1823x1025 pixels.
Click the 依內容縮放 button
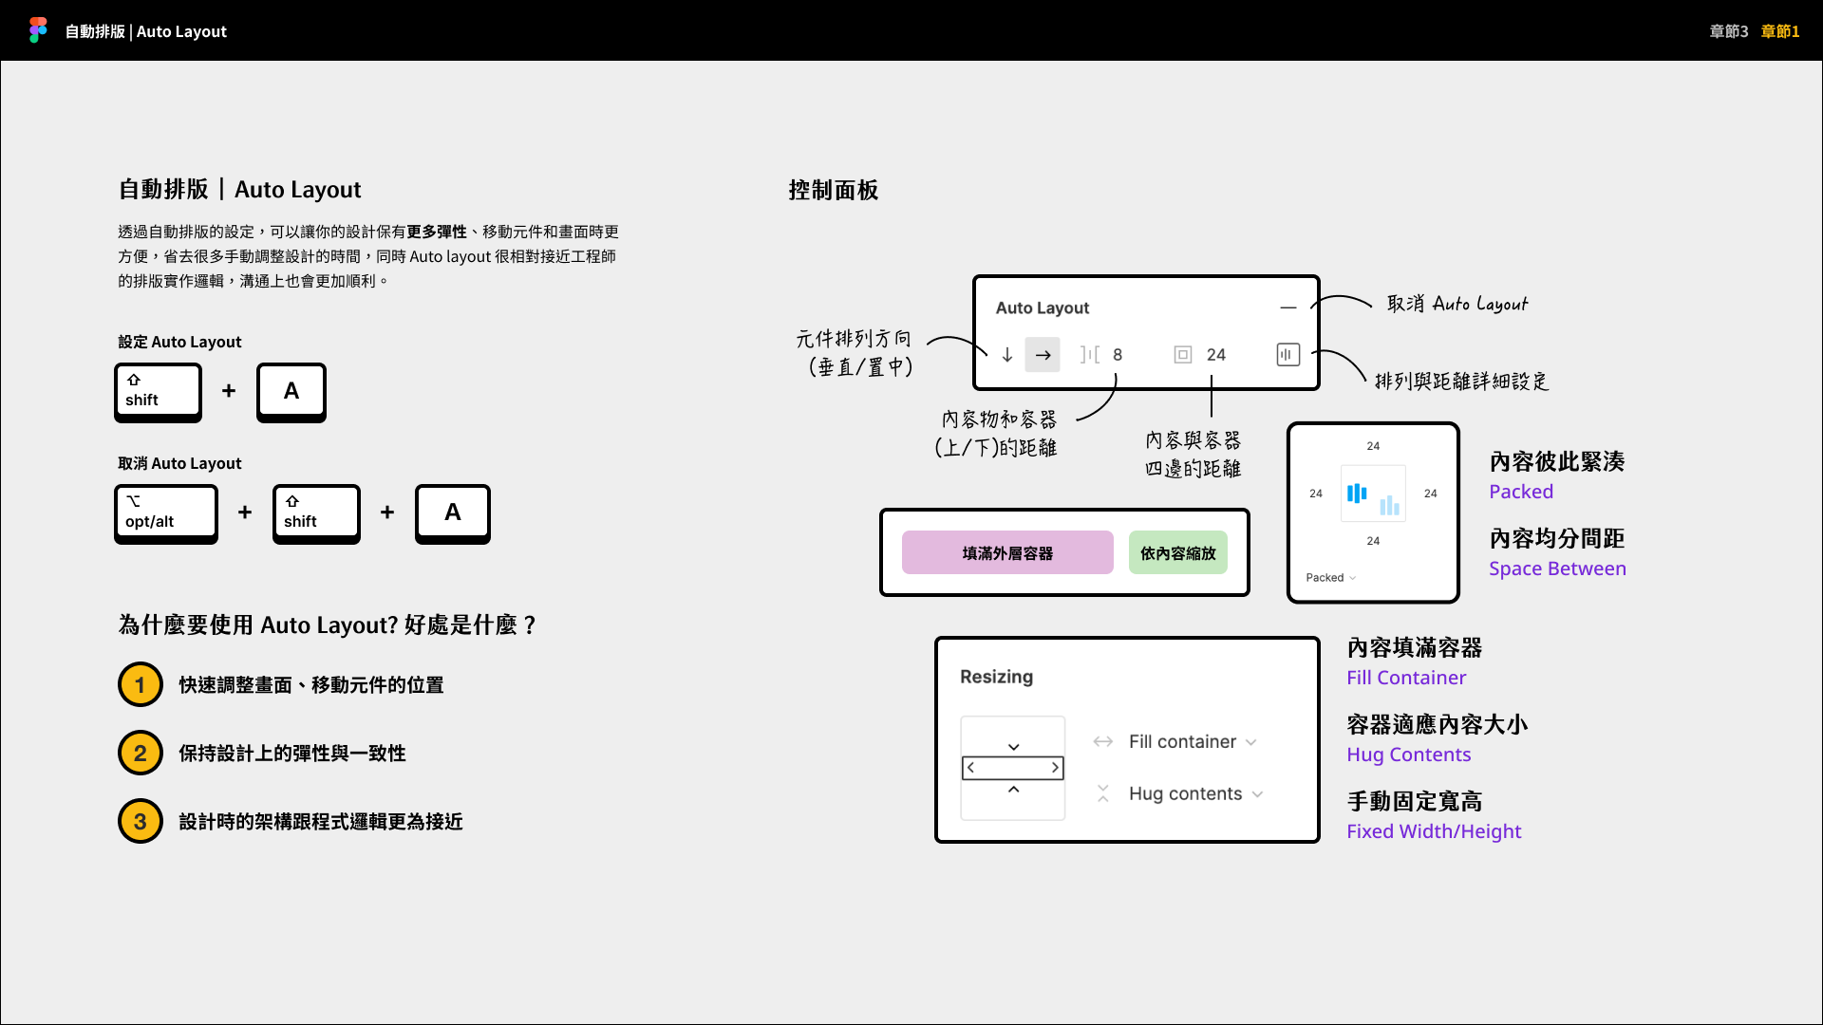click(1177, 552)
